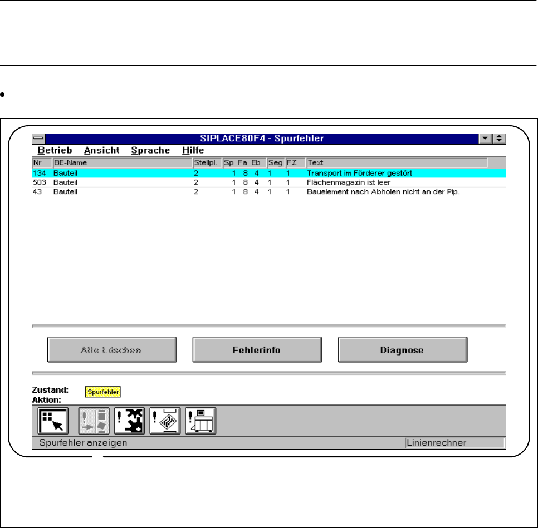
Task: Click error number 43 in Nr column
Action: click(37, 191)
